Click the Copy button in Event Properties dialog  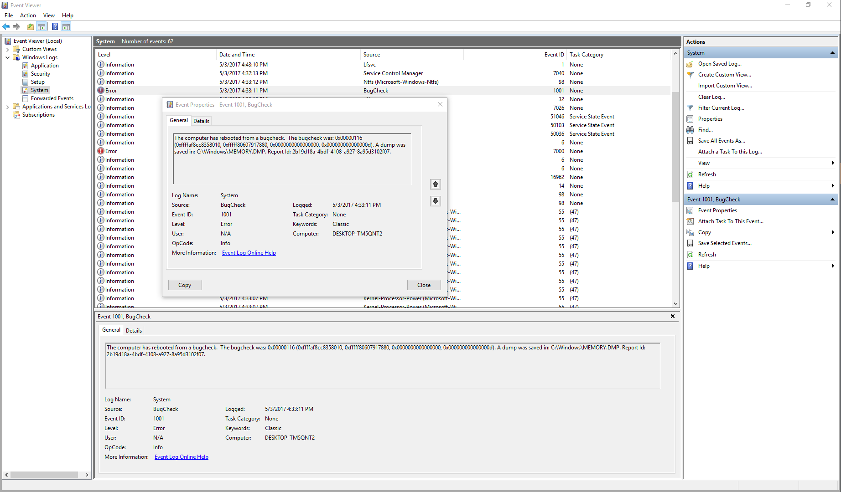pos(185,285)
